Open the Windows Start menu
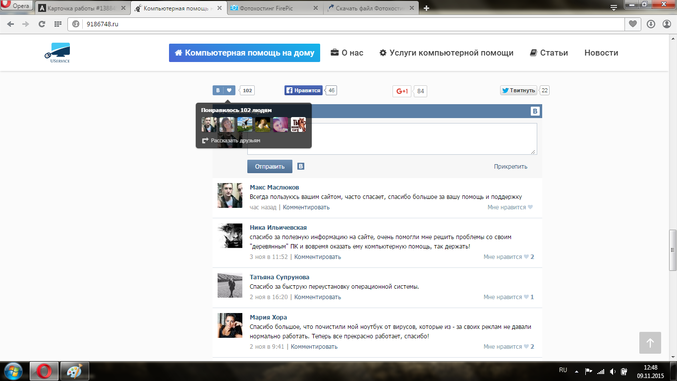The height and width of the screenshot is (381, 677). click(x=13, y=371)
